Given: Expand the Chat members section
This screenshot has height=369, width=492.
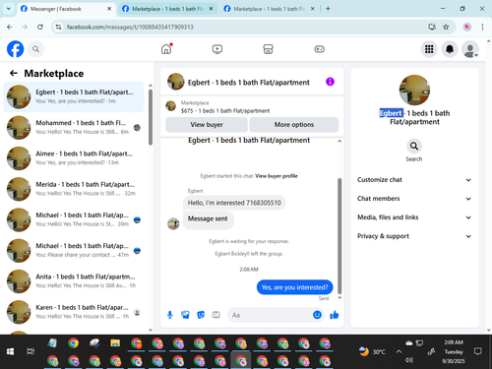Looking at the screenshot, I should pos(414,199).
